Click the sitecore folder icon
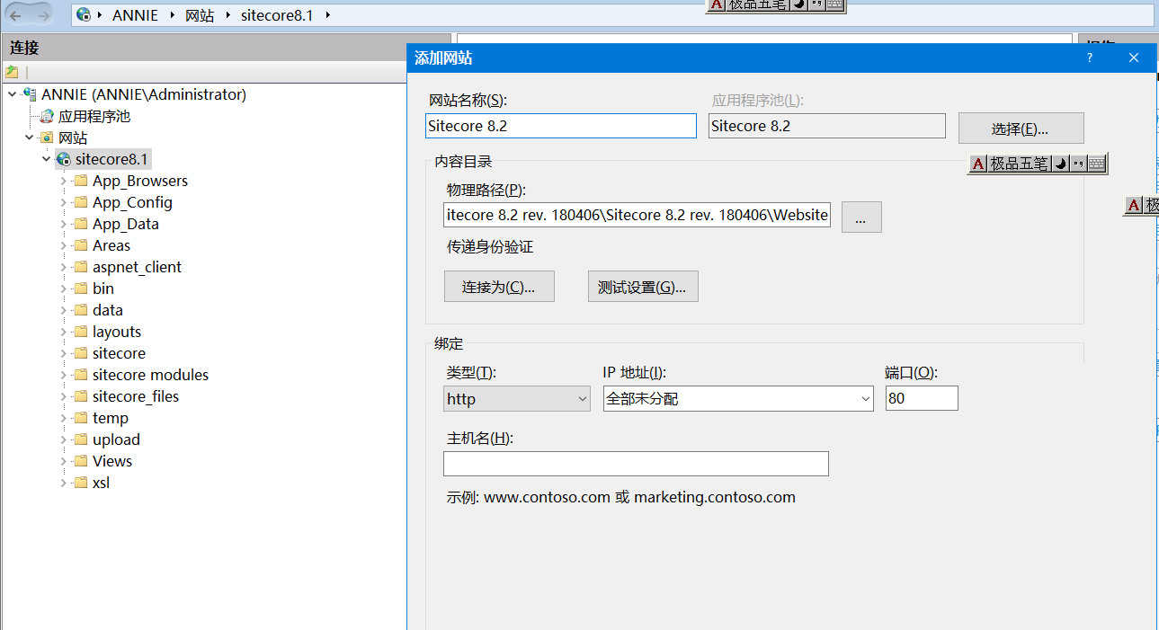1159x630 pixels. (81, 353)
